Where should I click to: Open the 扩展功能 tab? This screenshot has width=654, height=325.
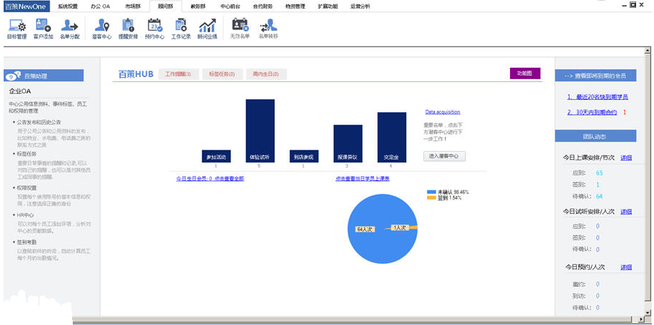[x=328, y=6]
